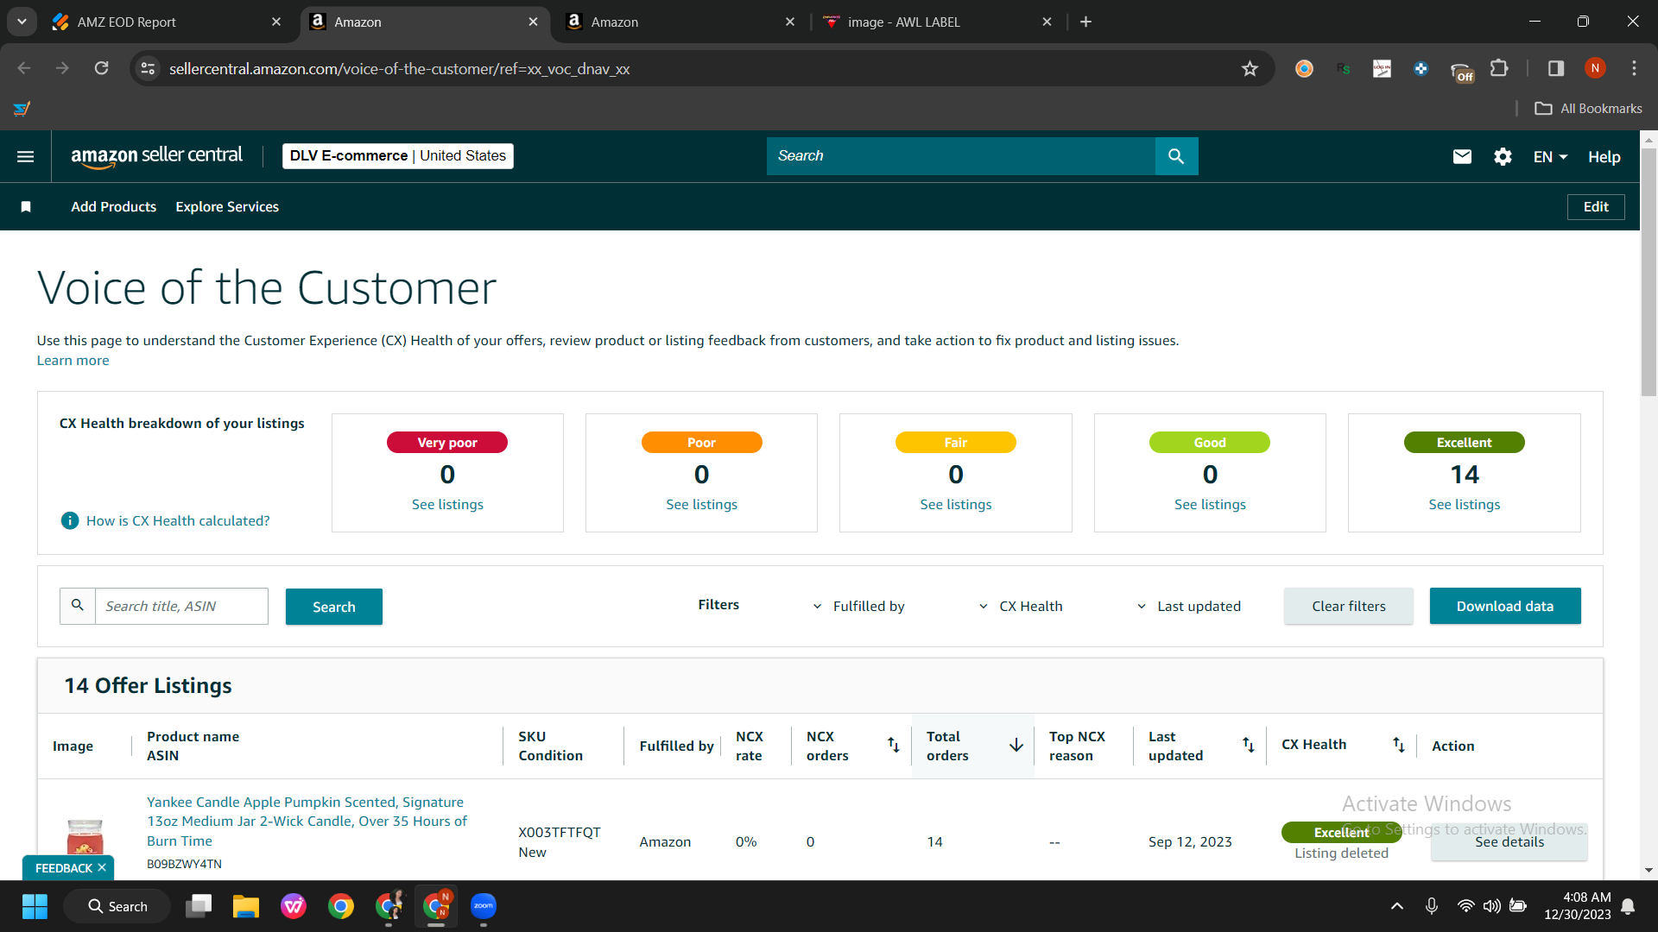The width and height of the screenshot is (1658, 932).
Task: See listings under Good
Action: click(x=1210, y=504)
